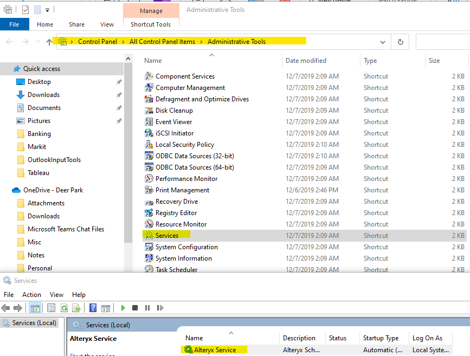Open the Help menu in Services
This screenshot has width=470, height=356.
(x=79, y=295)
